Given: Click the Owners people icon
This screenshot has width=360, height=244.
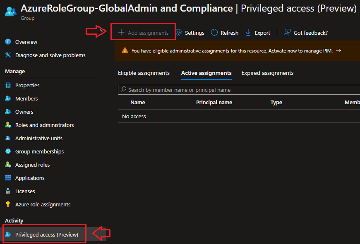Looking at the screenshot, I should click(x=8, y=112).
